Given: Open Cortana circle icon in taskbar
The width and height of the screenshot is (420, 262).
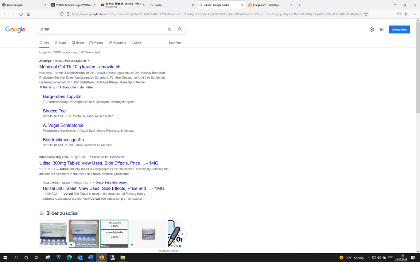Looking at the screenshot, I should coord(26,258).
